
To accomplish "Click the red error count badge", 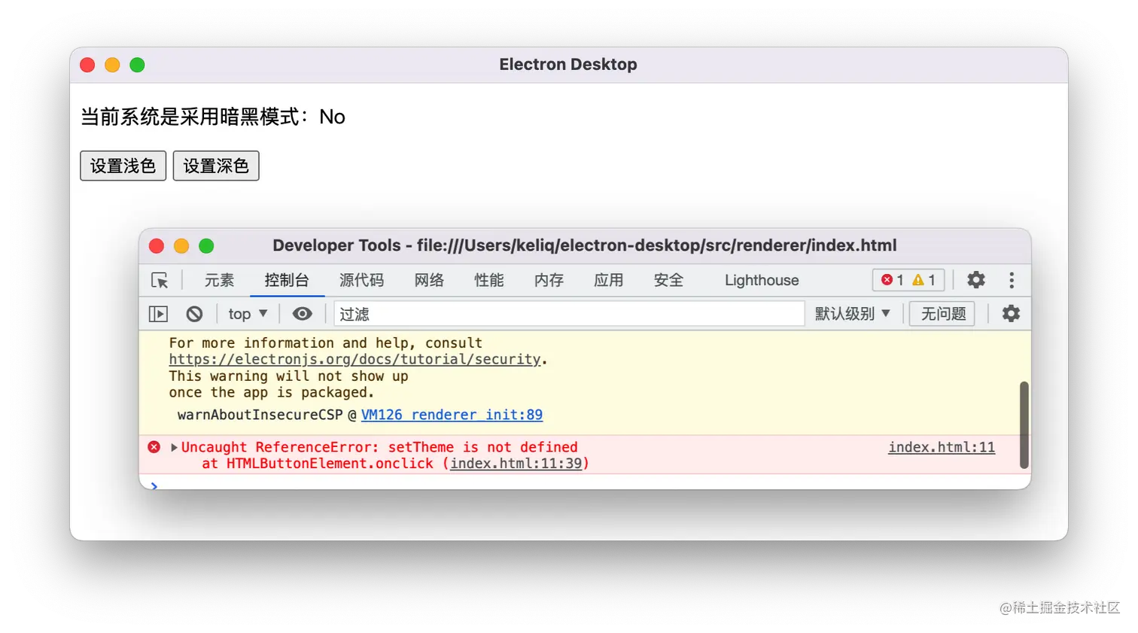I will point(893,280).
